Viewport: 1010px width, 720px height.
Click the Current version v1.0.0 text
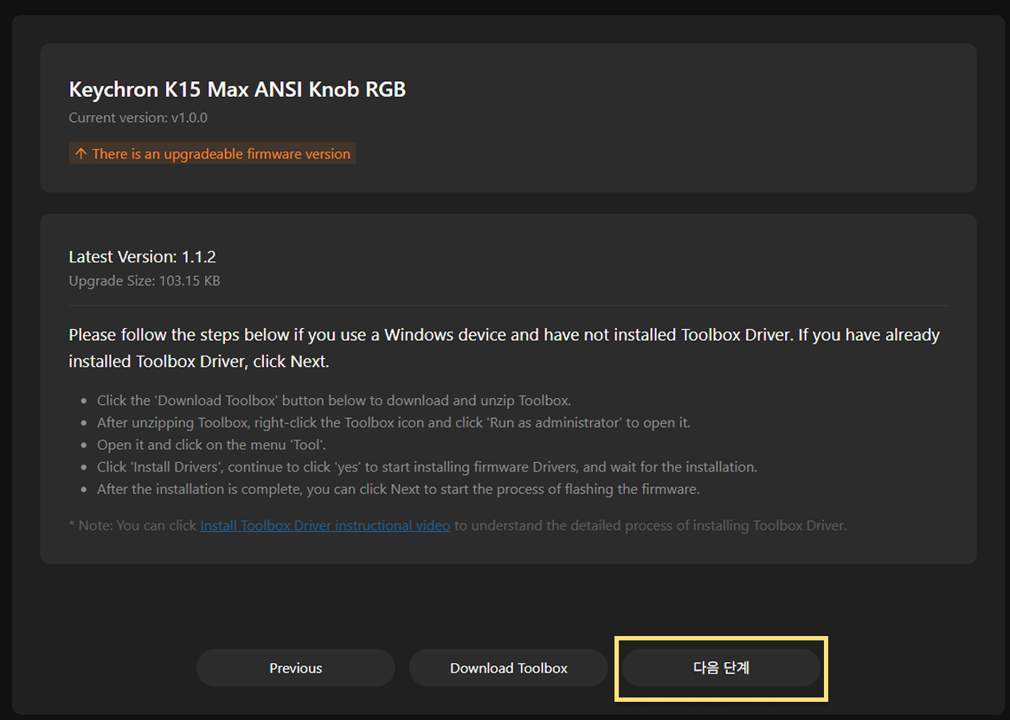(x=138, y=118)
